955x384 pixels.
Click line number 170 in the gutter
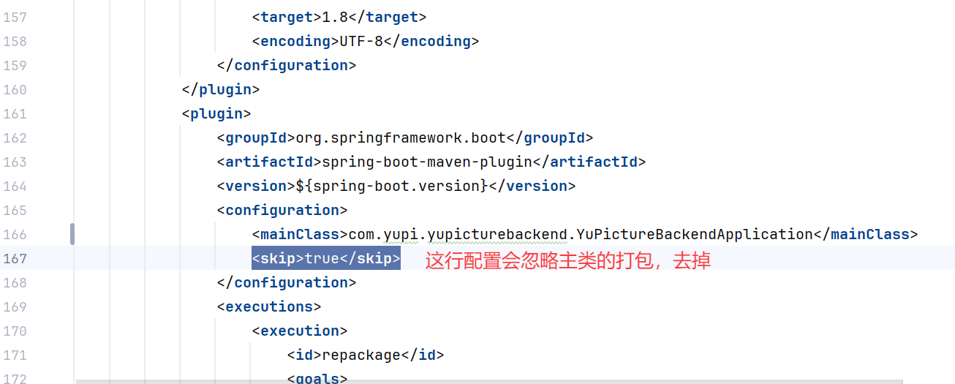pyautogui.click(x=15, y=331)
